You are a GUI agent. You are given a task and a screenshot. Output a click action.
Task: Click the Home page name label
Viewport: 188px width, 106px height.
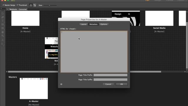pos(25,28)
